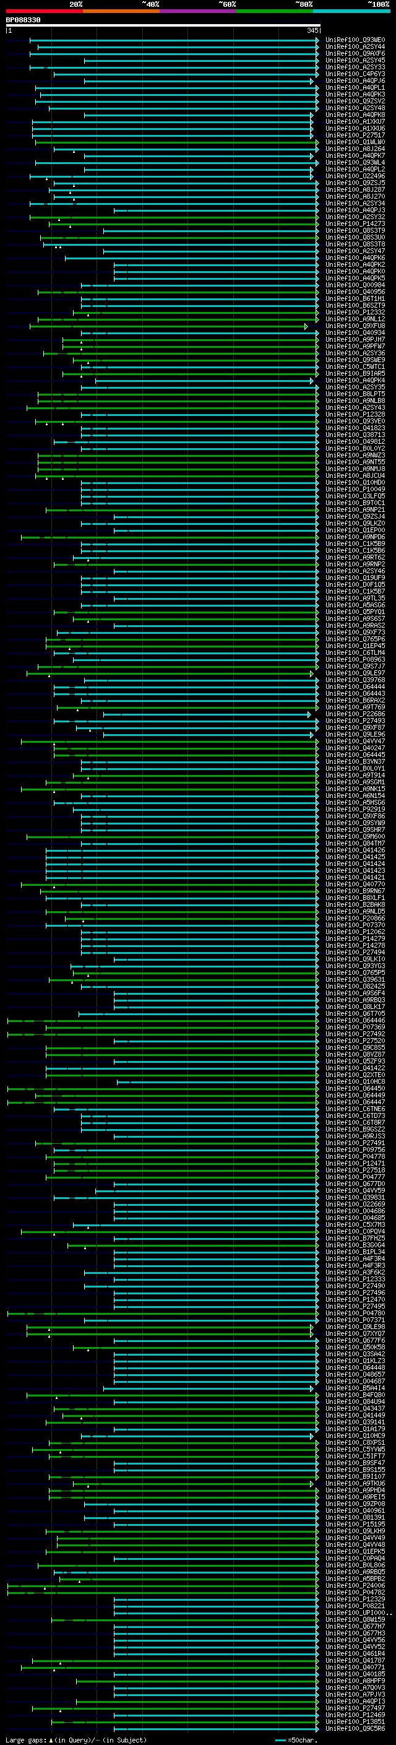Click the purple ~60% identity legend segment
This screenshot has height=1745, width=396.
197,11
